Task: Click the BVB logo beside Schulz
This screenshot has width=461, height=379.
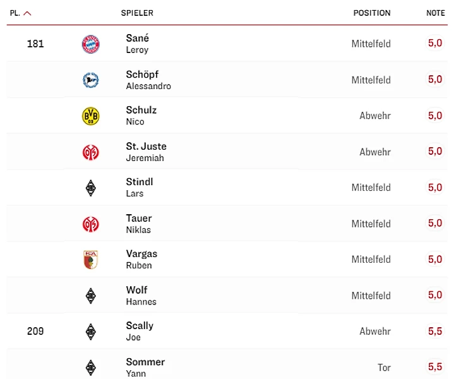Action: [91, 116]
